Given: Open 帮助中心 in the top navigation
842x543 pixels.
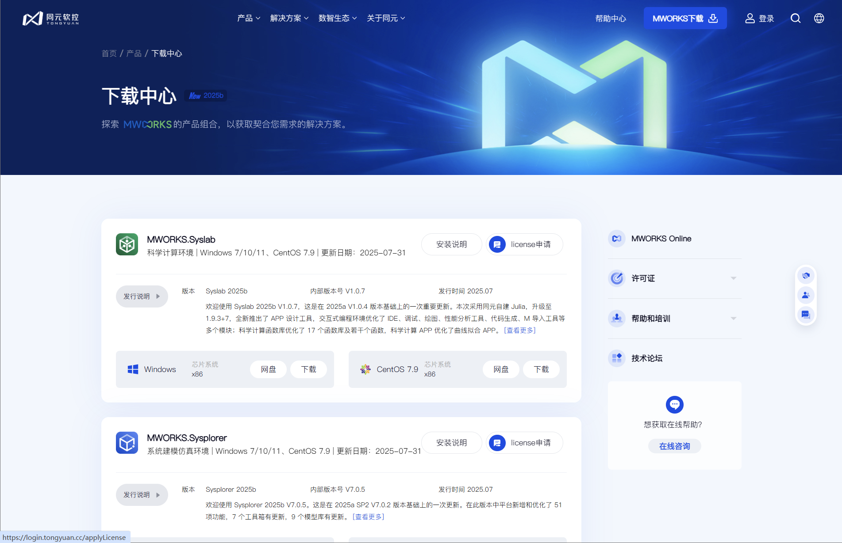Looking at the screenshot, I should pos(611,19).
